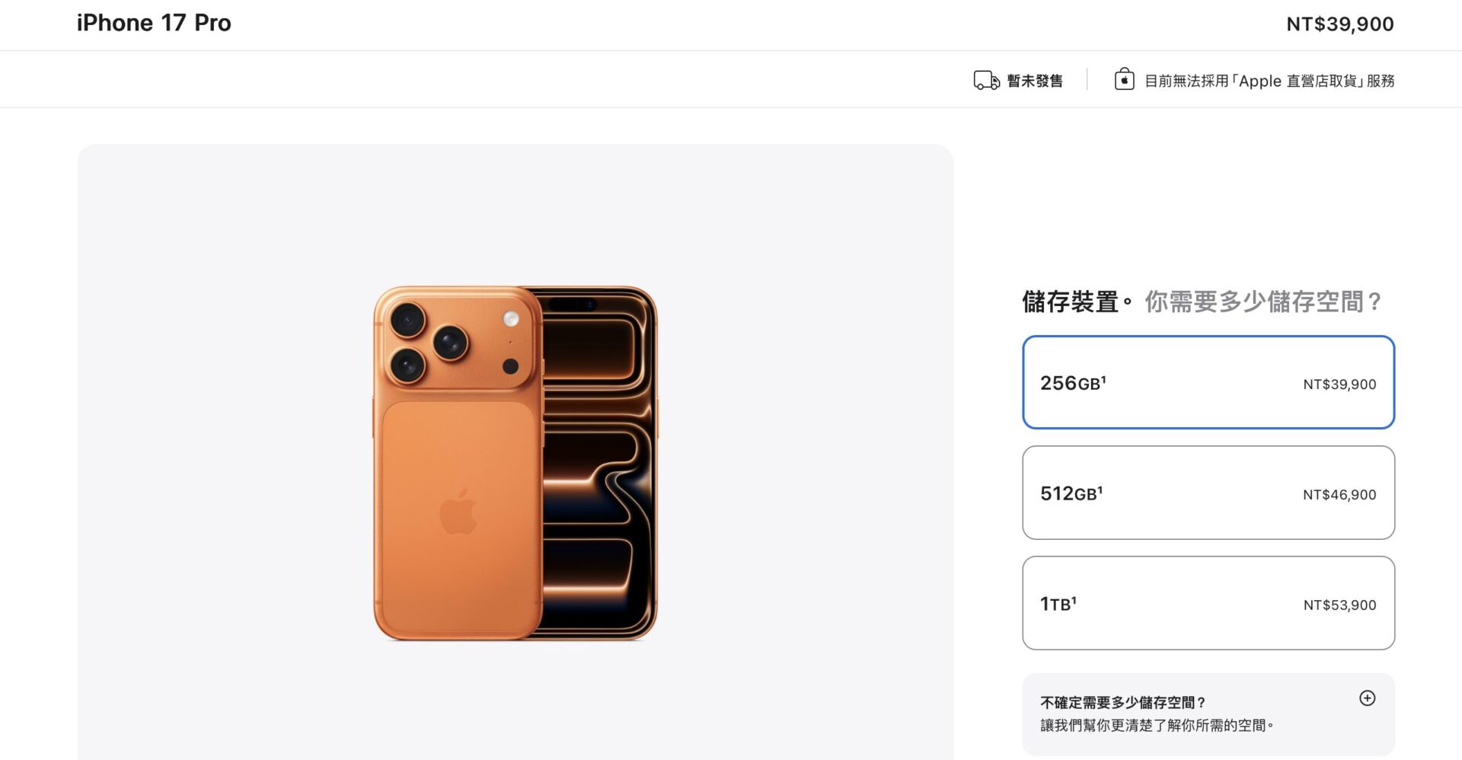The height and width of the screenshot is (760, 1462).
Task: Click the footnote superscript beside 256GB
Action: [1103, 378]
